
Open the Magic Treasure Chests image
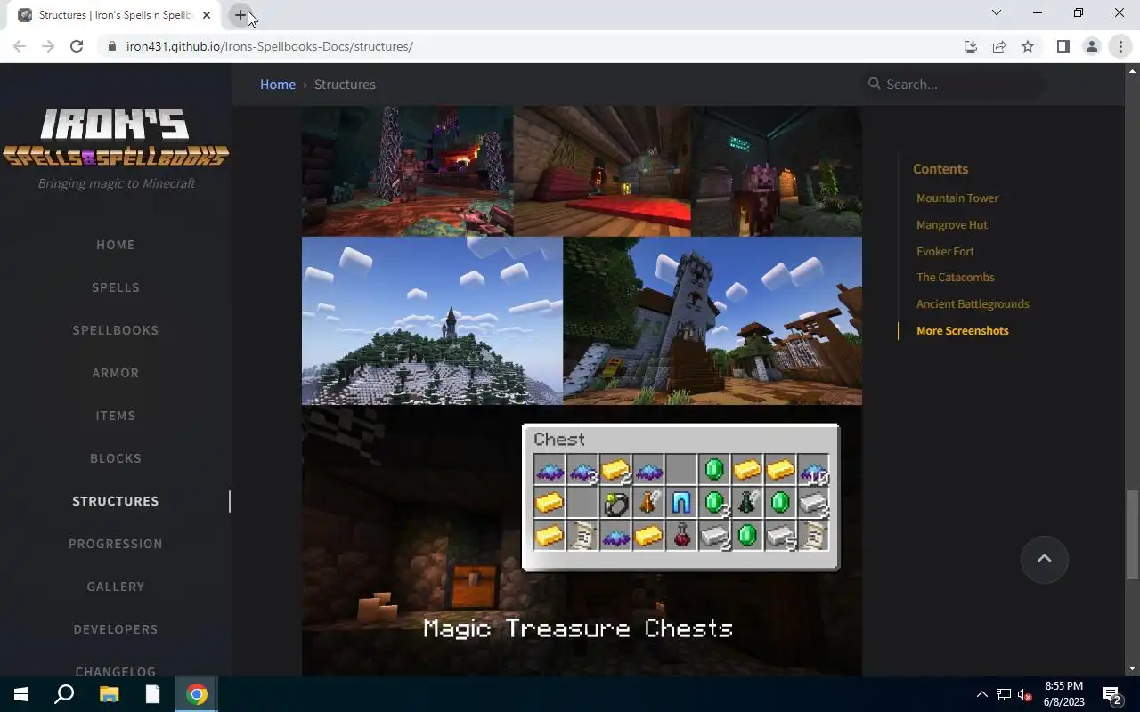(x=582, y=541)
